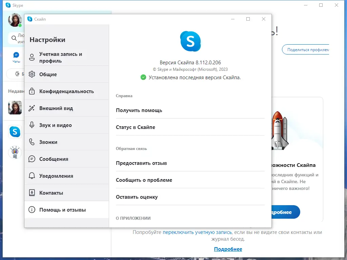Click the gear icon next to Общие
347x260 pixels.
(32, 74)
